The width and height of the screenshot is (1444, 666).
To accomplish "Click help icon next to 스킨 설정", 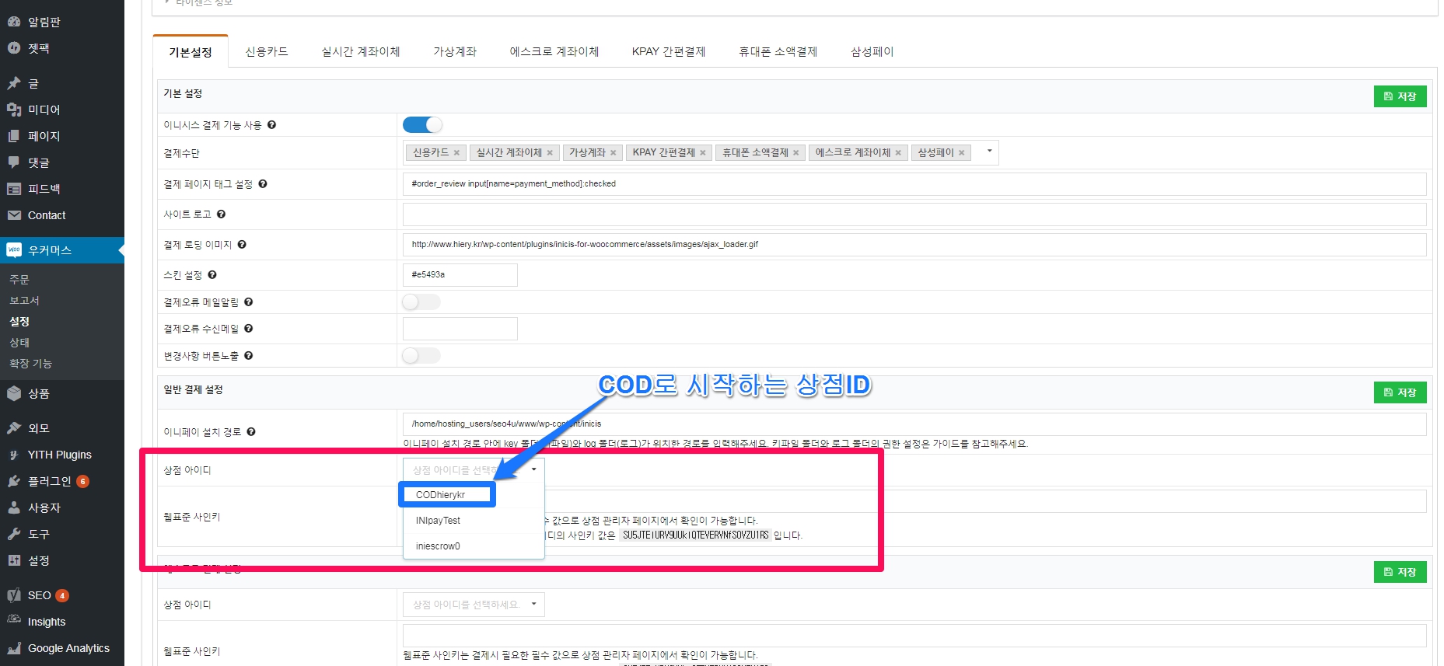I will [x=212, y=274].
